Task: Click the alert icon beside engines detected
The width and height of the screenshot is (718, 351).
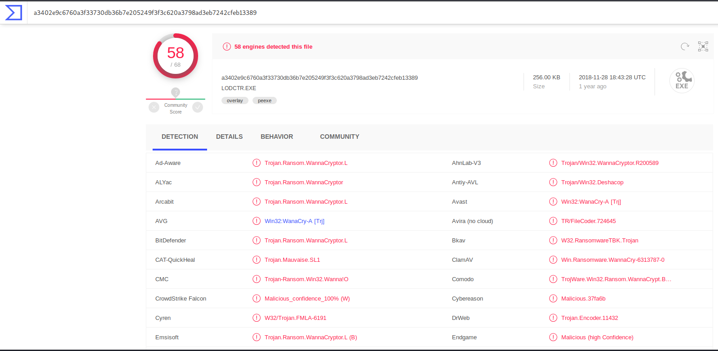Action: pos(227,46)
